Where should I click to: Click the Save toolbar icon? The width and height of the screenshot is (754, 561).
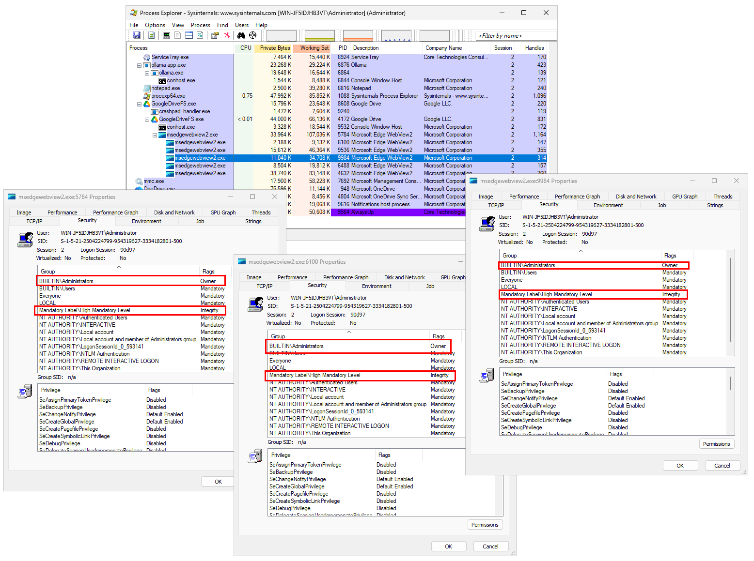(137, 35)
